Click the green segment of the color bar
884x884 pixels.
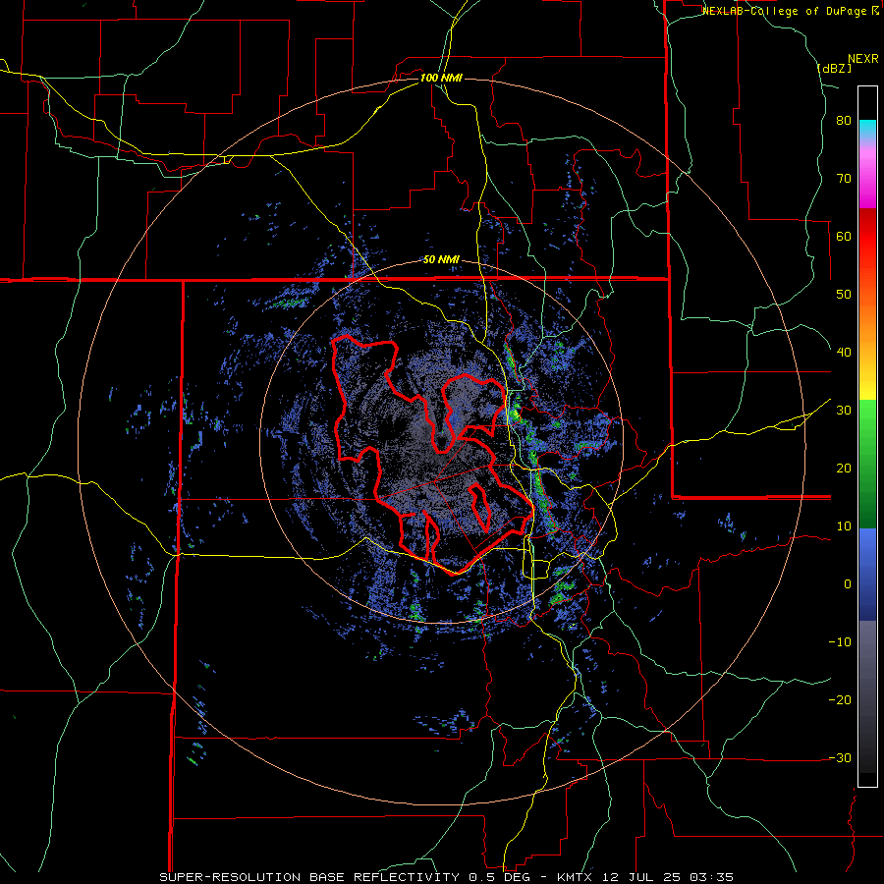(867, 466)
